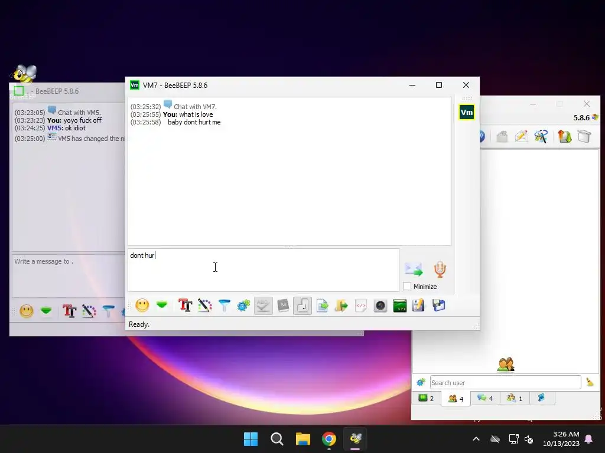Toggle the word-completion dictionary button in VM7
Image resolution: width=605 pixels, height=453 pixels.
coord(283,306)
